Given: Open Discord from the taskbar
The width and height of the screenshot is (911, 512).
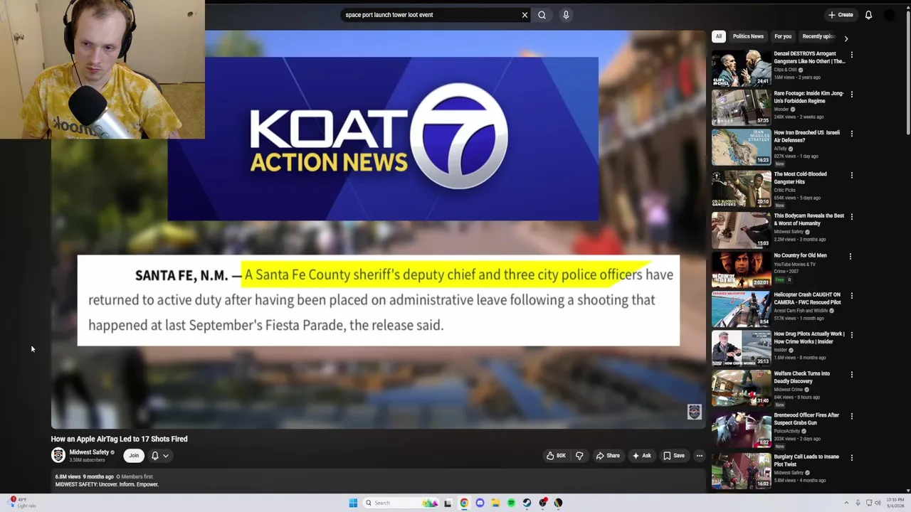Looking at the screenshot, I should coord(480,503).
